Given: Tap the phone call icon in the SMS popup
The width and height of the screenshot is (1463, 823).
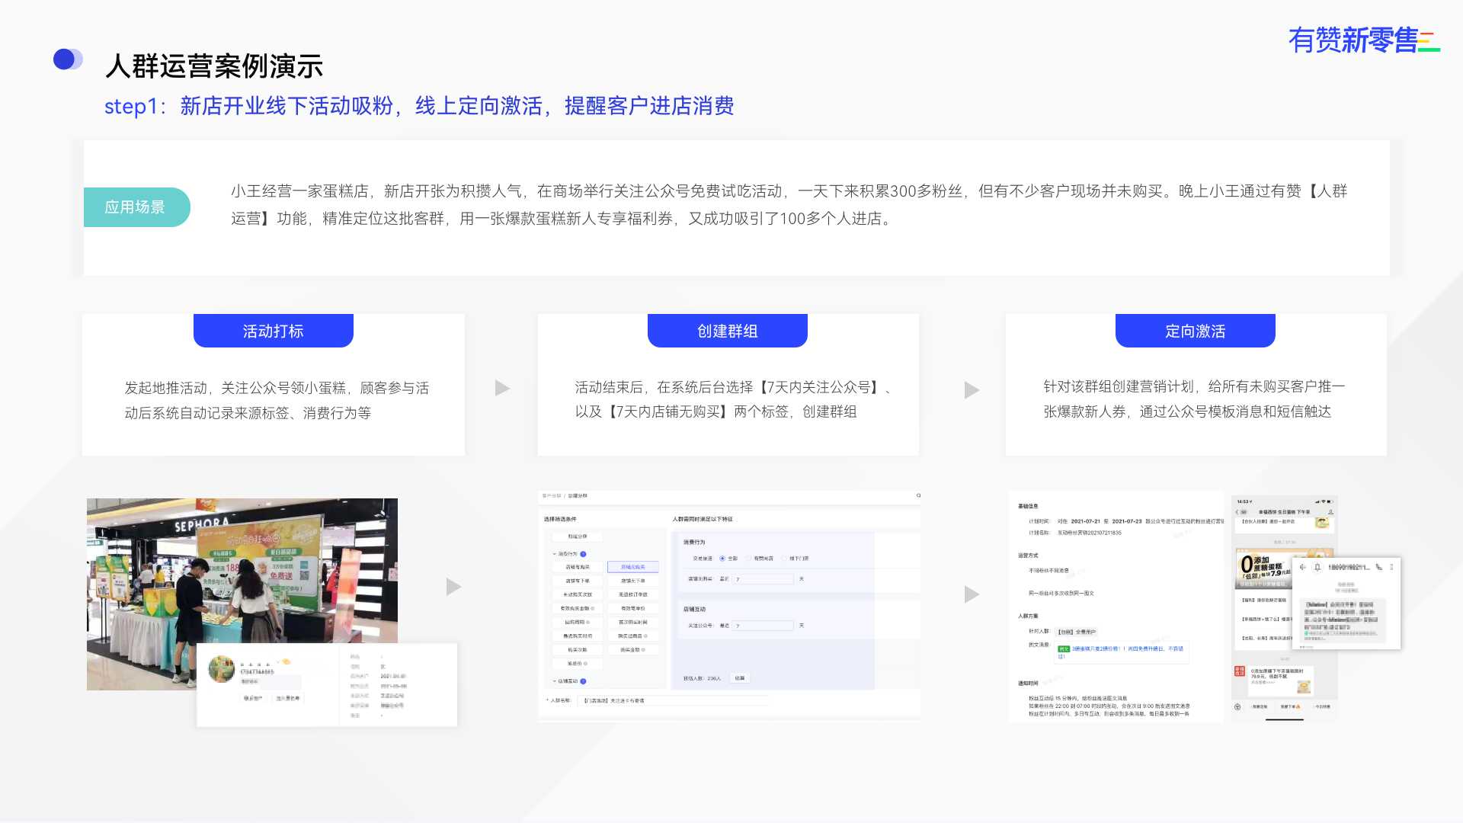Looking at the screenshot, I should pyautogui.click(x=1379, y=567).
